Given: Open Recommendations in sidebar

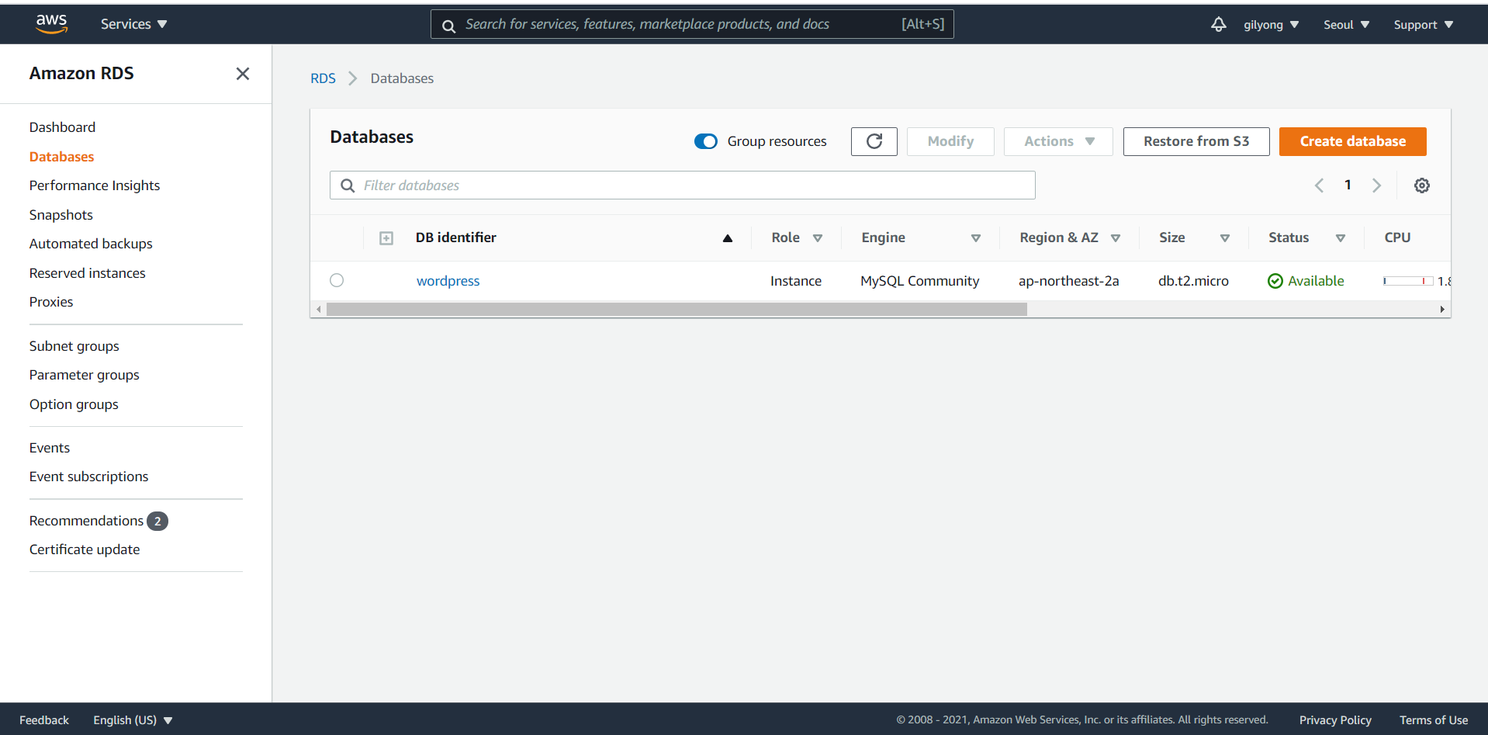Looking at the screenshot, I should (x=86, y=521).
